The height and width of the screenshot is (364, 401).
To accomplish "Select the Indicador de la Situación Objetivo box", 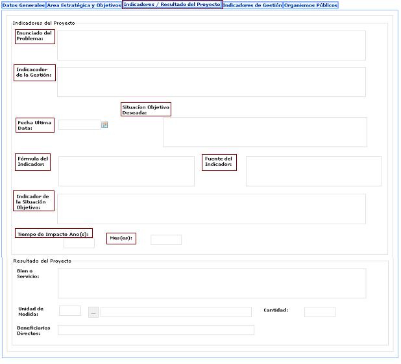I will 211,209.
